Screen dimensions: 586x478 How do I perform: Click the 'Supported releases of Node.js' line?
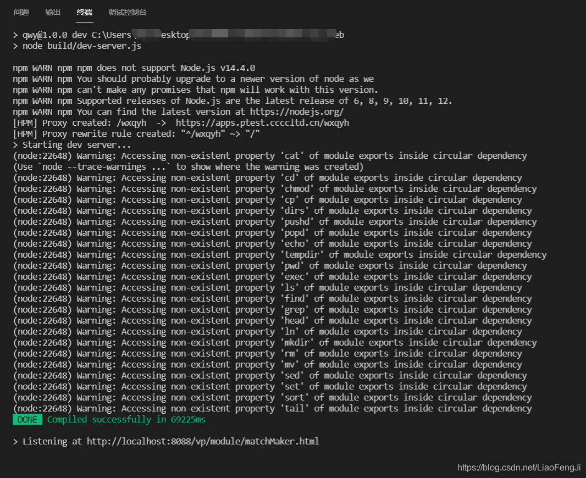233,101
